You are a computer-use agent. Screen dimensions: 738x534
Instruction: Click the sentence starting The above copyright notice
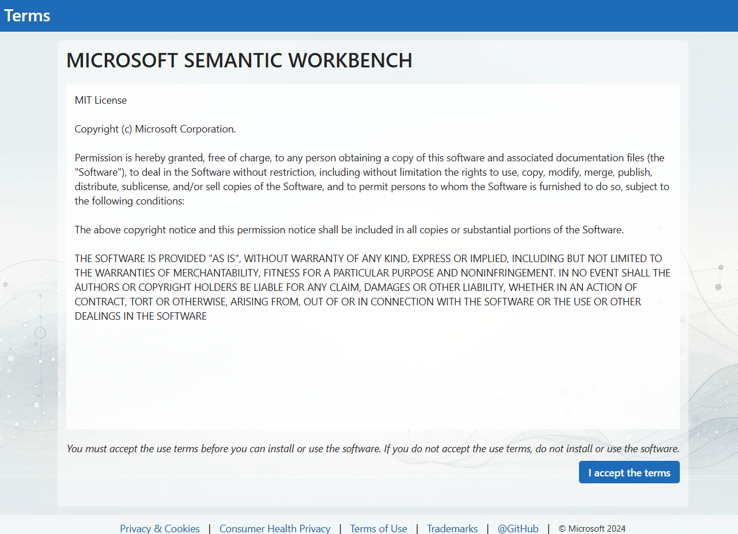click(349, 230)
